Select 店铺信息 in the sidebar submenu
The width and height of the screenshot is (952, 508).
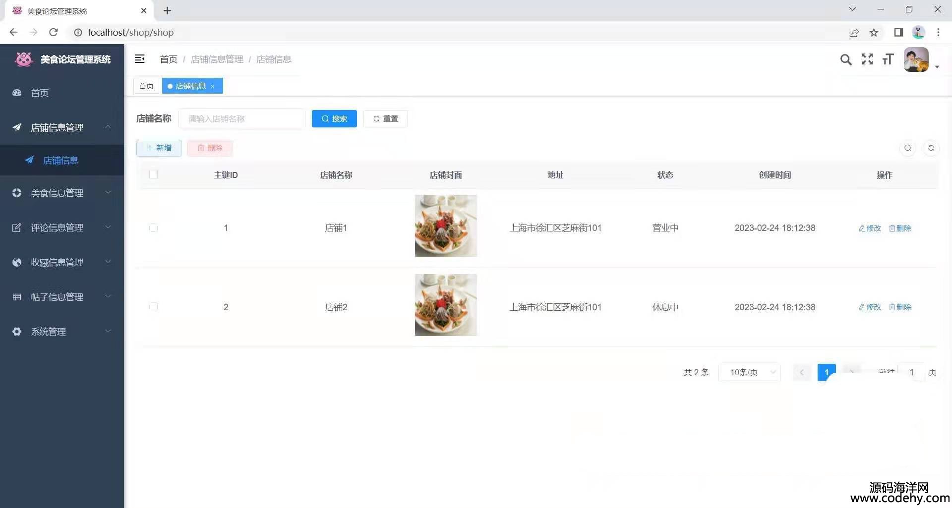click(x=60, y=160)
